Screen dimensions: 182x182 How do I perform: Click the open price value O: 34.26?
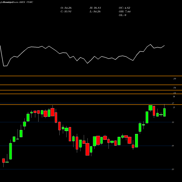coord(66,8)
